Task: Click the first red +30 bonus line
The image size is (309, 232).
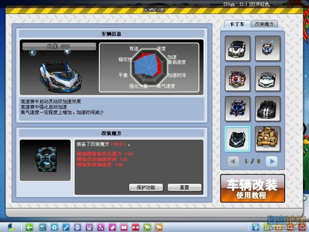Action: [105, 154]
